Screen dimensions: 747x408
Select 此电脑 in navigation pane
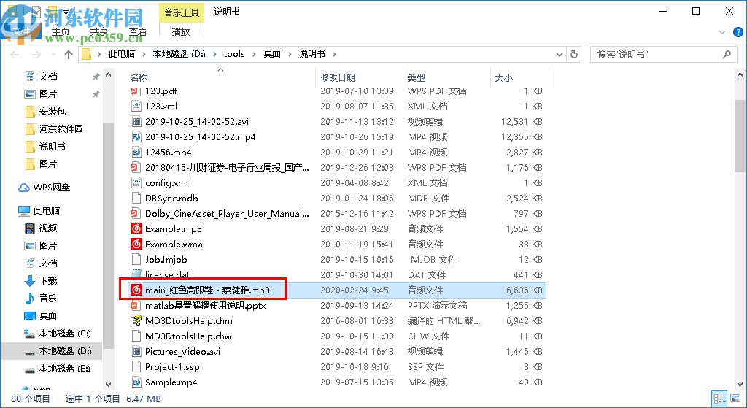tap(39, 211)
